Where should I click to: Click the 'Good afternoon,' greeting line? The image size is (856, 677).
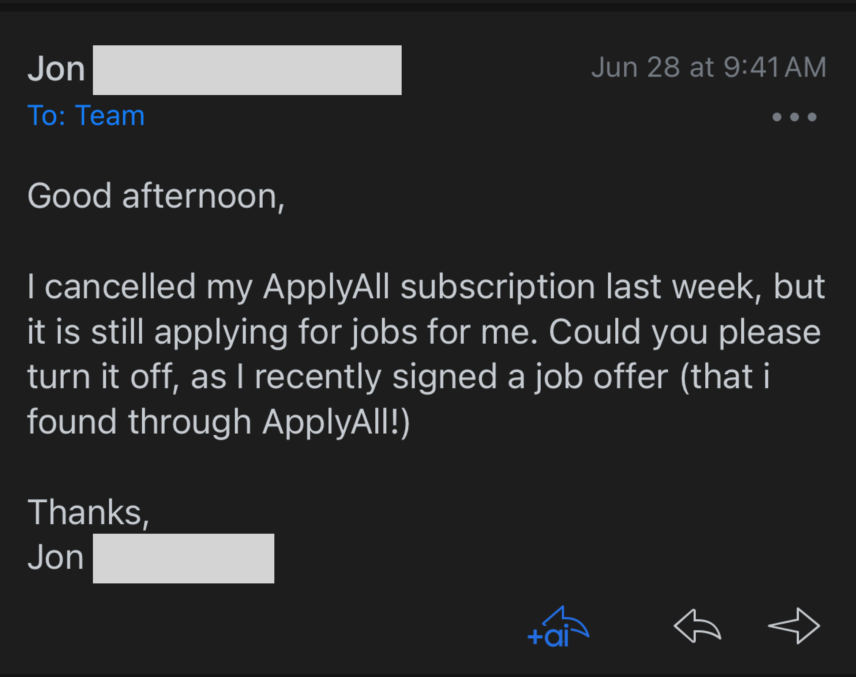157,196
